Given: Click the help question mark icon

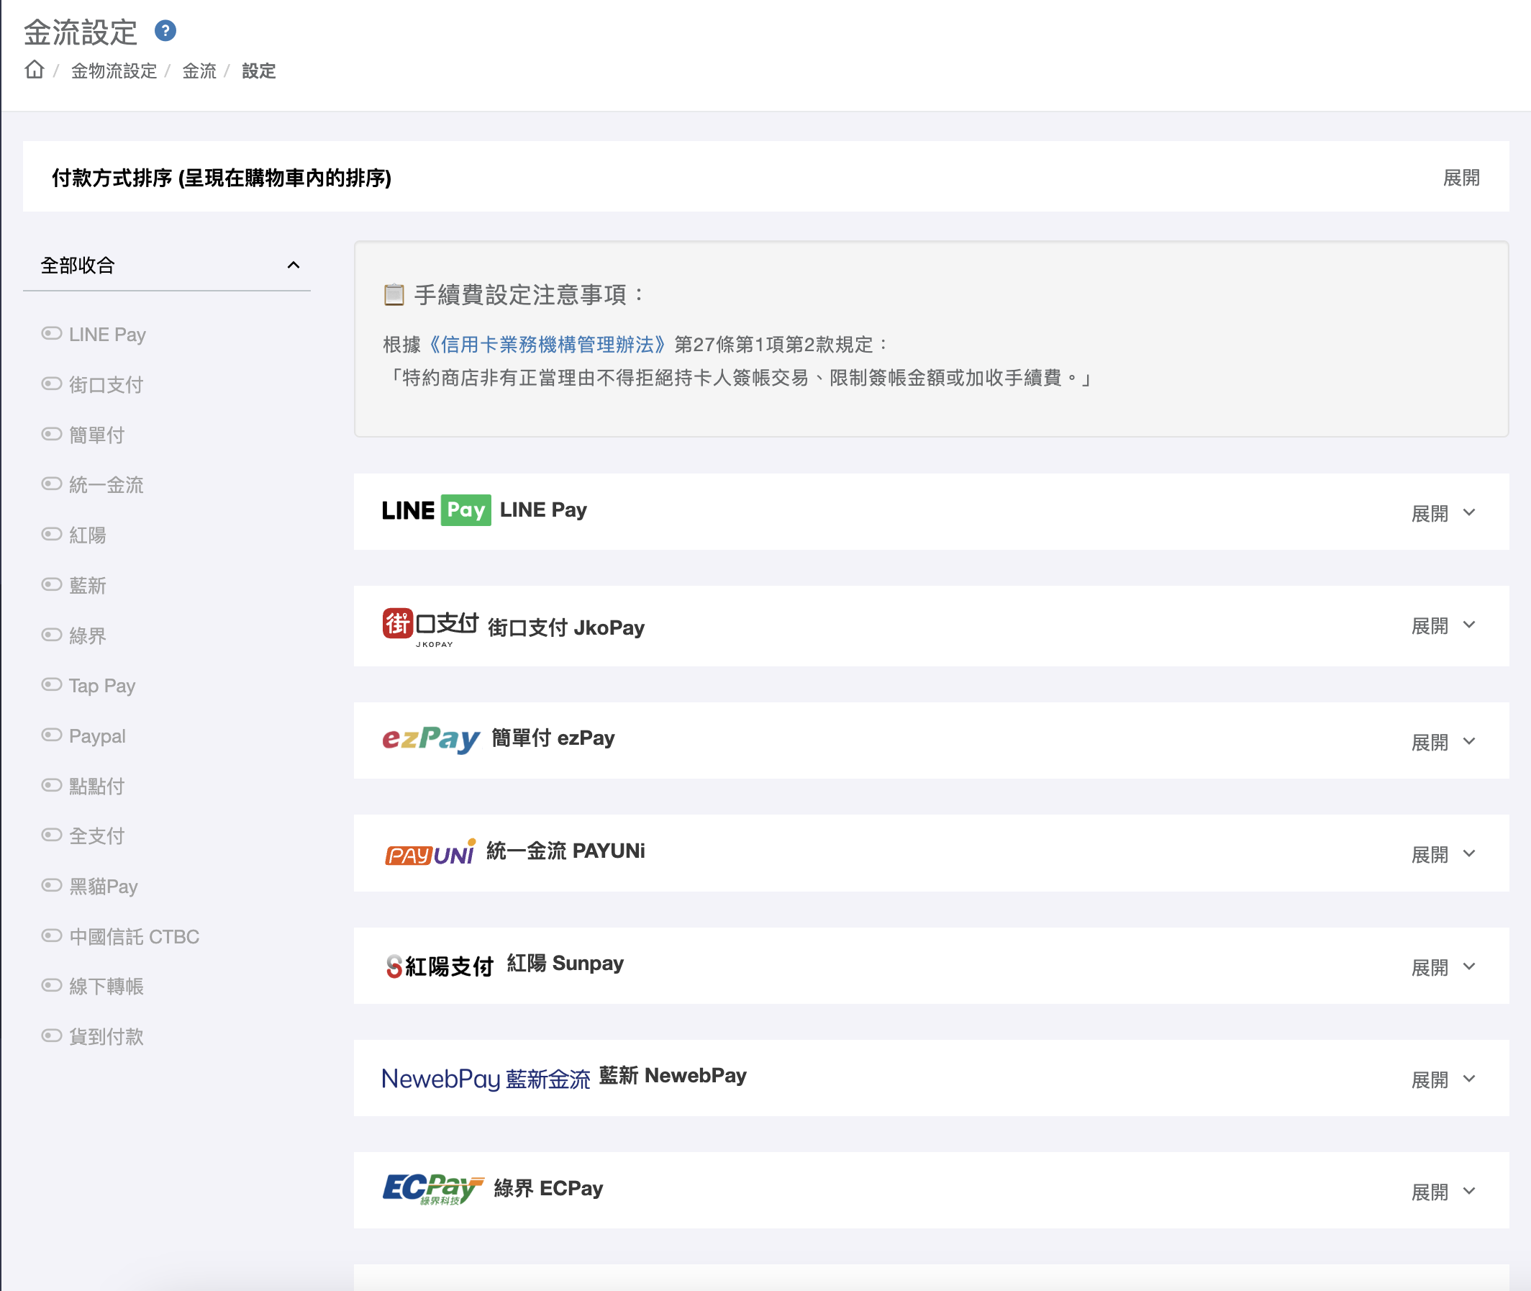Looking at the screenshot, I should (x=165, y=31).
